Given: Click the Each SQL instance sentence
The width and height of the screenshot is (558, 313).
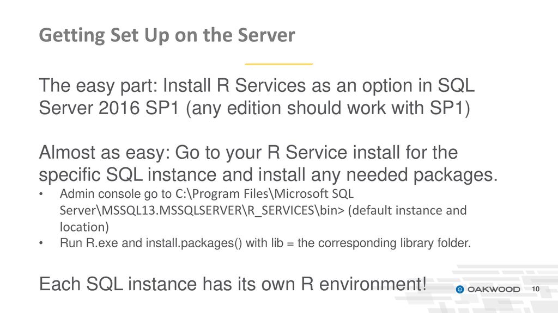Looking at the screenshot, I should 233,284.
